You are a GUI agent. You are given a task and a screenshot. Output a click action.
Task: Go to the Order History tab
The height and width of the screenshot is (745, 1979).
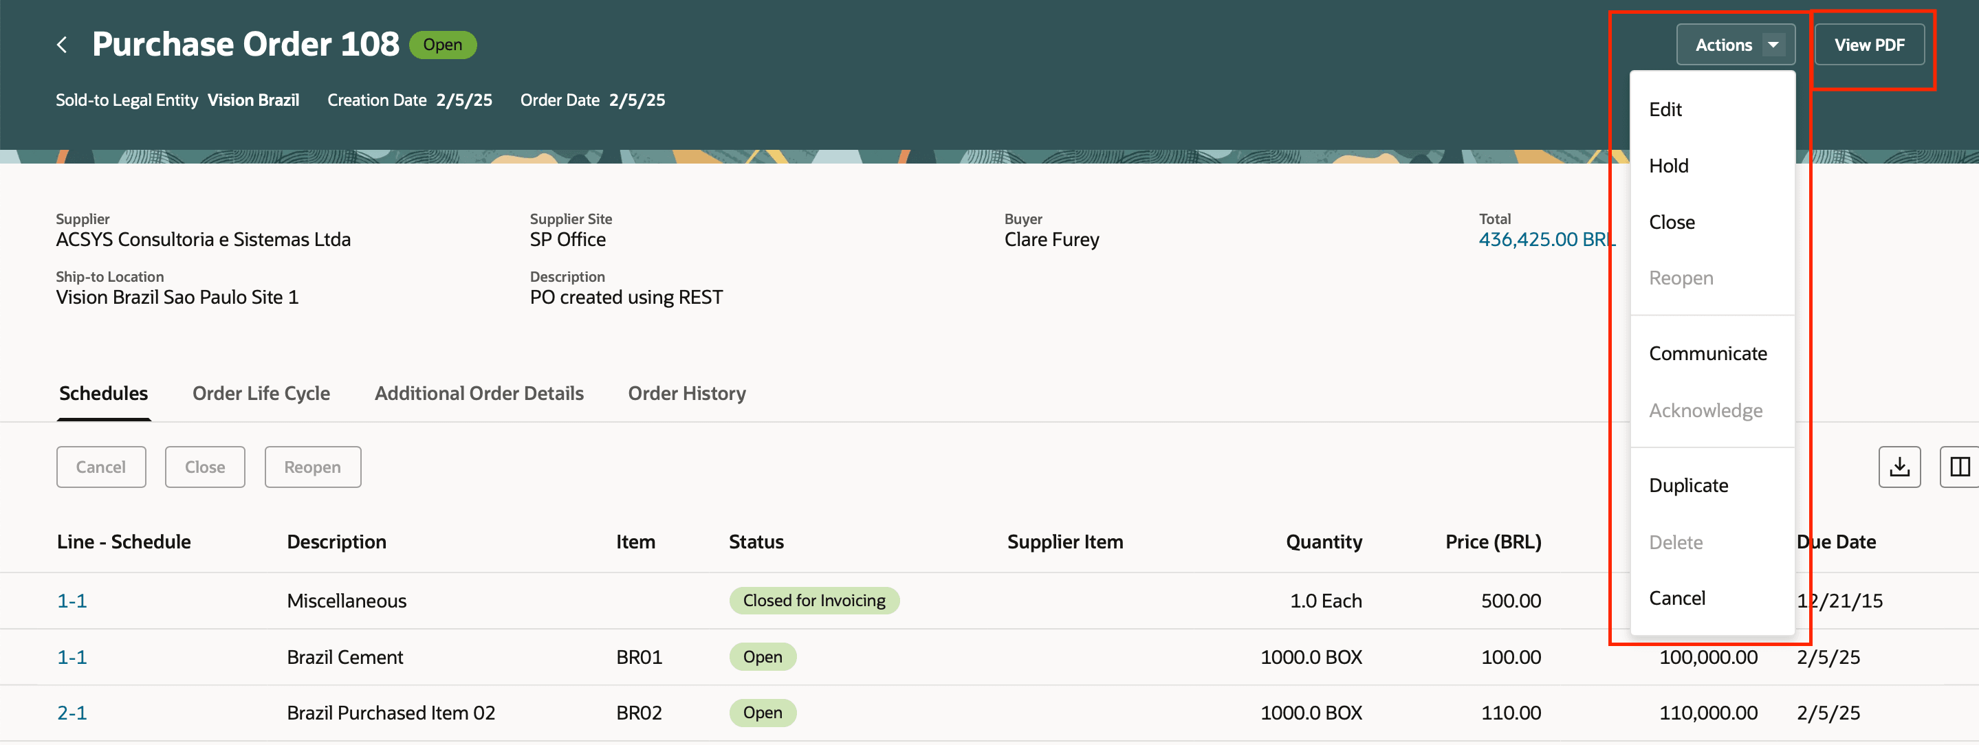click(x=686, y=393)
